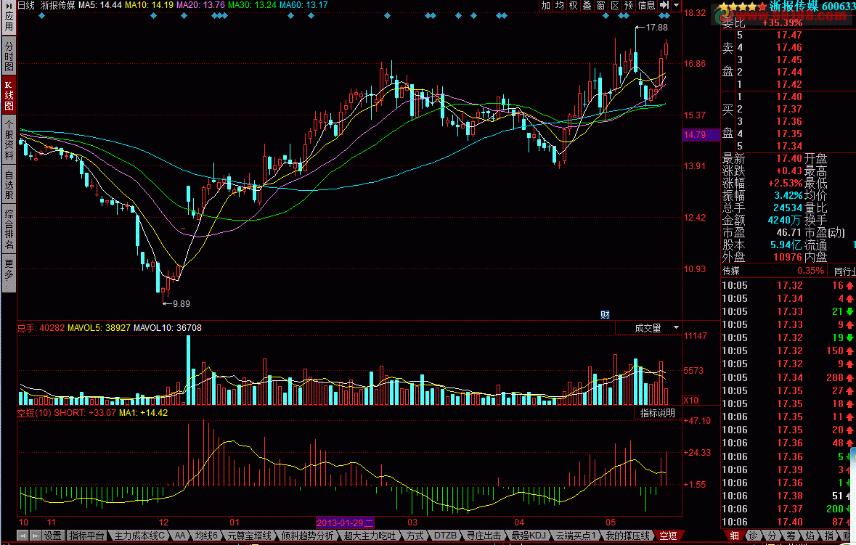The width and height of the screenshot is (856, 545).
Task: Click the X10 volume scale label
Action: [690, 400]
